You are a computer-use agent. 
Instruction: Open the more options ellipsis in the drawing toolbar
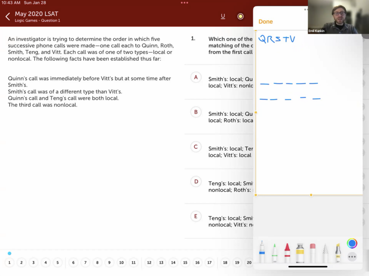click(x=352, y=257)
